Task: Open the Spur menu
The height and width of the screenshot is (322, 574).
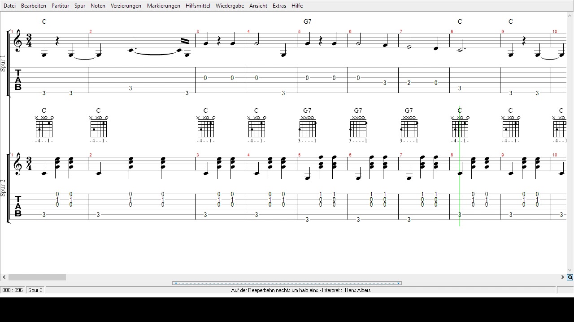Action: tap(80, 6)
